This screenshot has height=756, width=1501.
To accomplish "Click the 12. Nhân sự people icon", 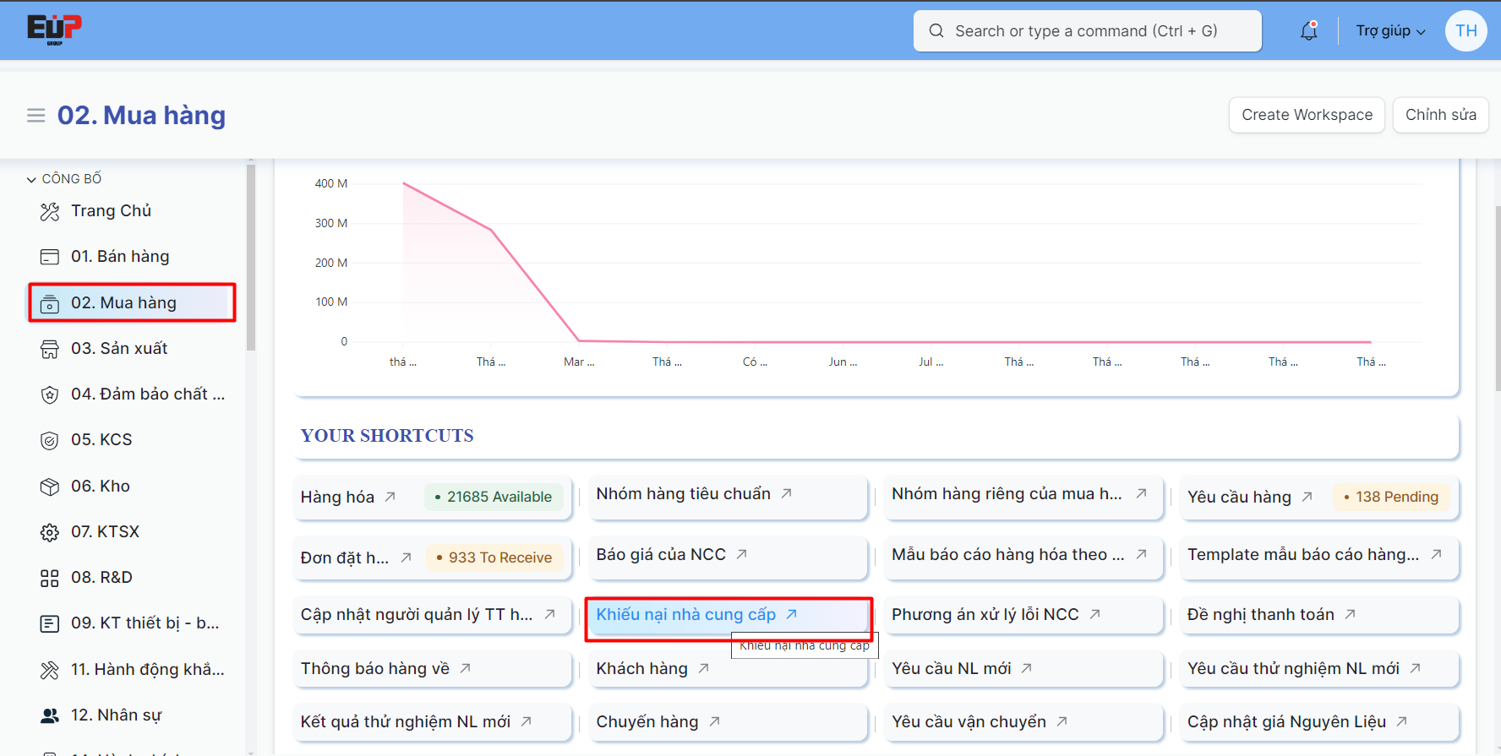I will click(x=50, y=715).
